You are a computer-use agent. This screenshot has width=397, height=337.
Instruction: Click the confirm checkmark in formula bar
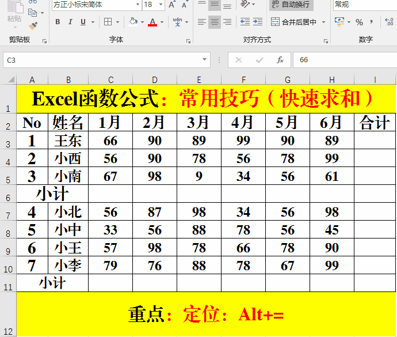pos(259,60)
